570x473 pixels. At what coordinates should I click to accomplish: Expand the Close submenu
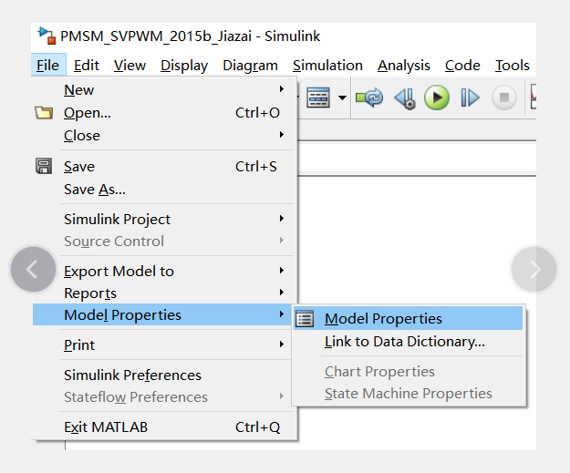(165, 135)
